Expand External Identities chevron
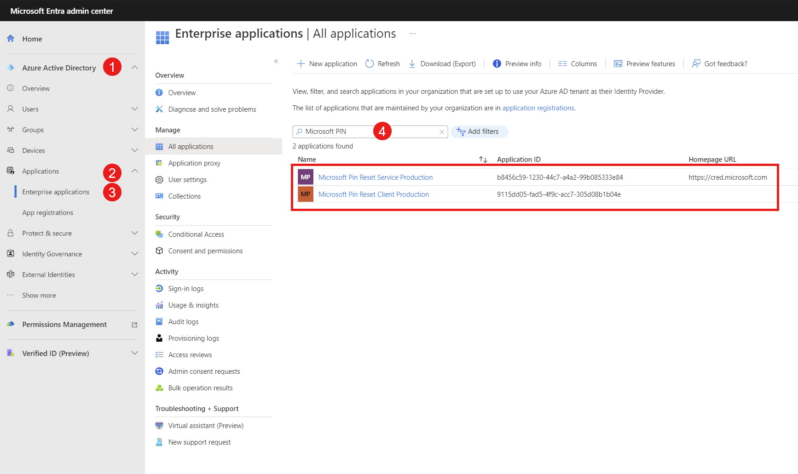 tap(135, 274)
